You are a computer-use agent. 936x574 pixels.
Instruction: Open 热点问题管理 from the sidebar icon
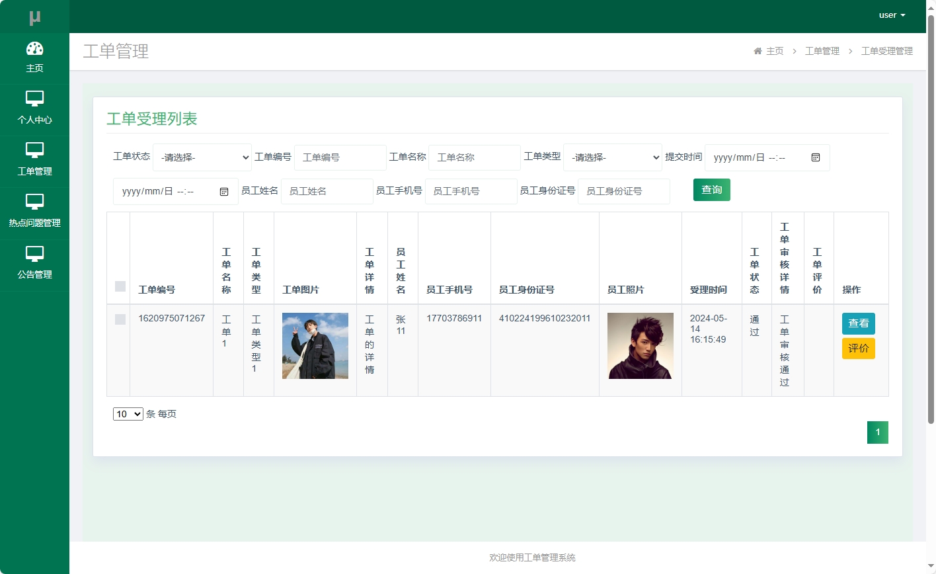click(x=35, y=202)
